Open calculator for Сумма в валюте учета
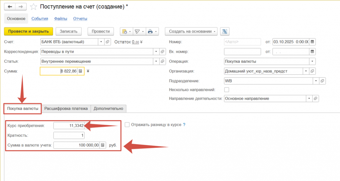The image size is (340, 181). [x=103, y=145]
